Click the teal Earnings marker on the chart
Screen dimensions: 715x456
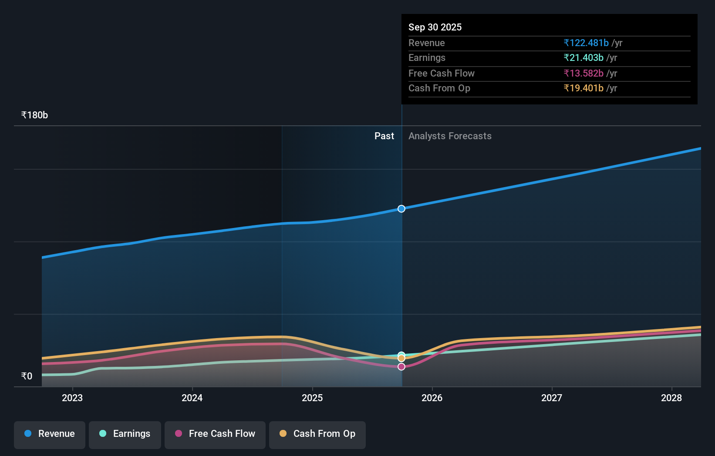coord(401,355)
